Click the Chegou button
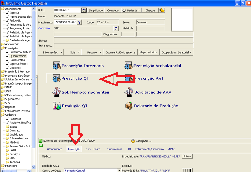The height and width of the screenshot is (172, 251). coord(150,10)
